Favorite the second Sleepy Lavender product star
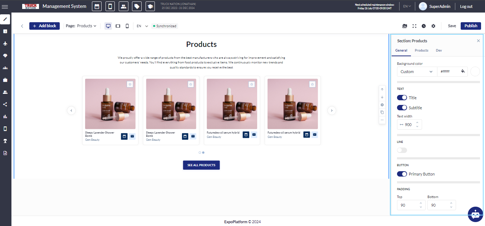This screenshot has width=485, height=226. [x=191, y=84]
